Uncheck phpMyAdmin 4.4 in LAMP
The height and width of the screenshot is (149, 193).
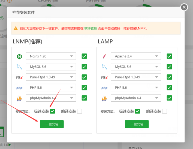(169, 98)
